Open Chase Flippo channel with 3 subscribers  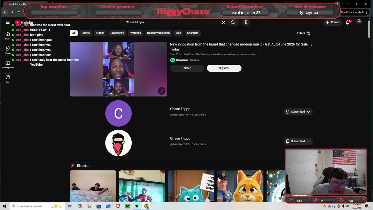pos(180,139)
